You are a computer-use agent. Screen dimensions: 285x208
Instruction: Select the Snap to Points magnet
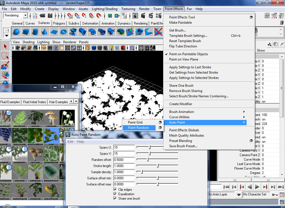coord(84,16)
